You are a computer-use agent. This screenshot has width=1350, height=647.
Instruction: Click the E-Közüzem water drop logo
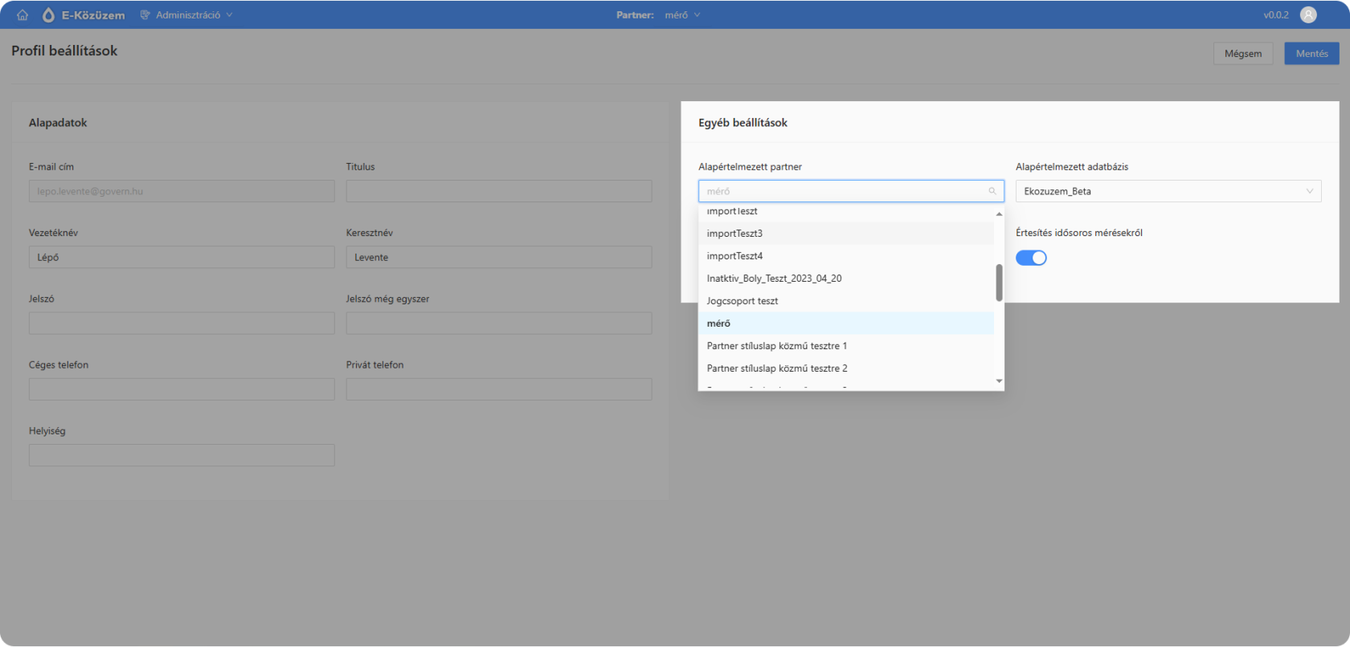click(48, 15)
